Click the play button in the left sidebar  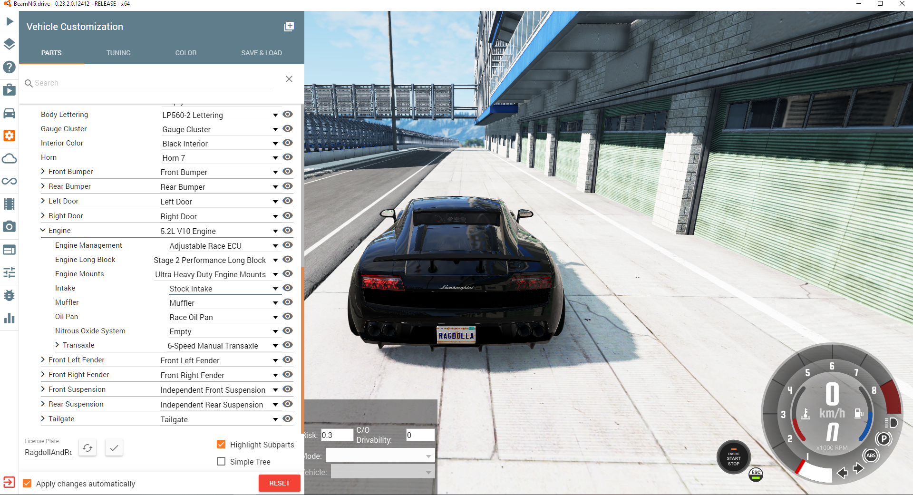tap(10, 21)
